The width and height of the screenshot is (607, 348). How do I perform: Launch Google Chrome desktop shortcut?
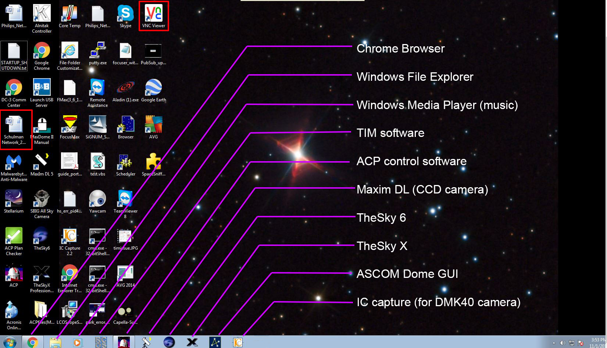coord(42,56)
